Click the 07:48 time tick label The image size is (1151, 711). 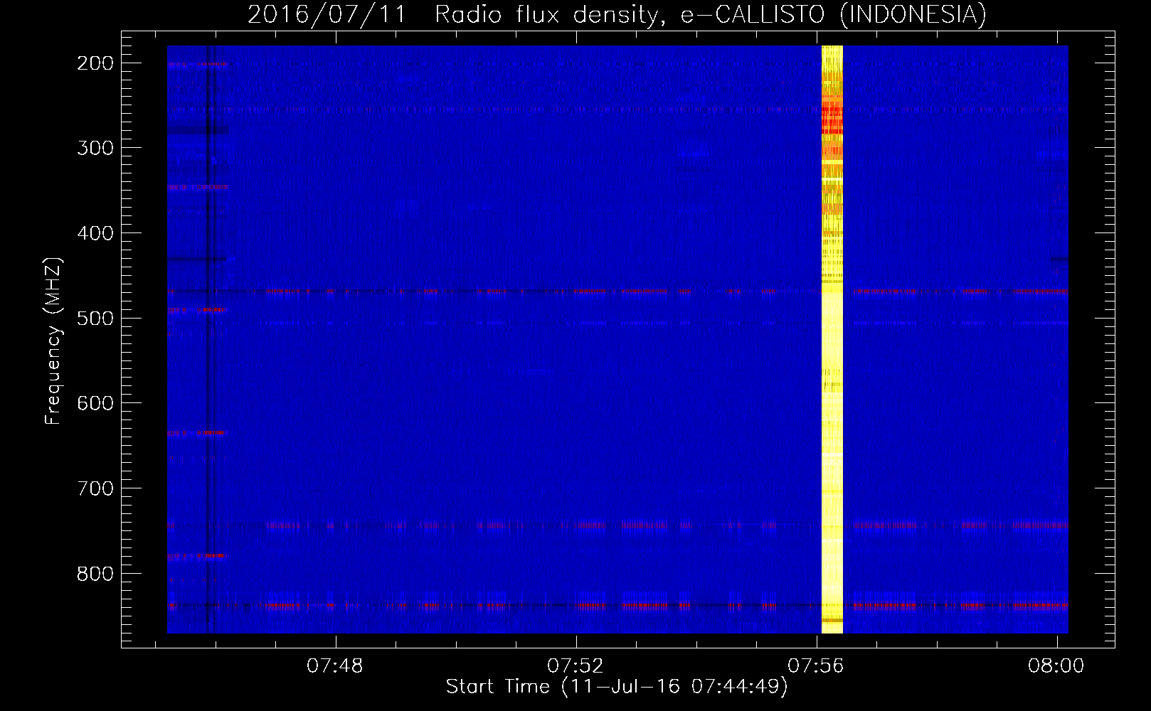(334, 666)
